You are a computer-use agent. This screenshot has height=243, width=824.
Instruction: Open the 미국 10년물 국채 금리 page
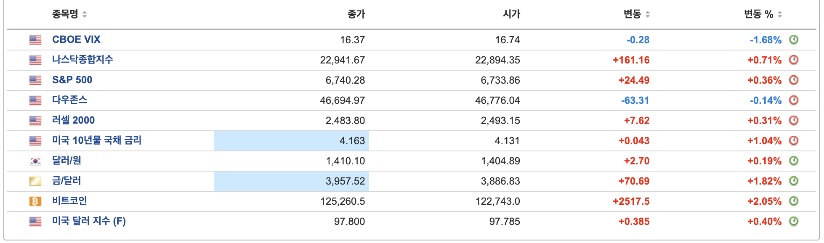97,140
